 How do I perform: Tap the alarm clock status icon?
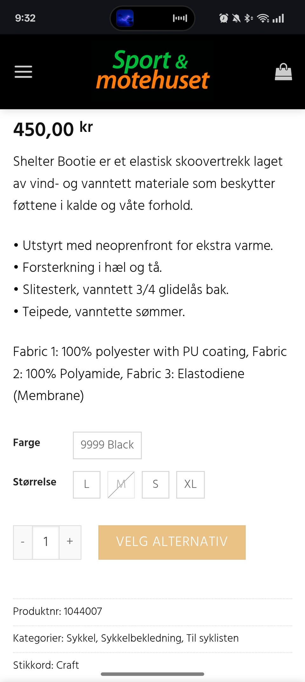point(224,18)
